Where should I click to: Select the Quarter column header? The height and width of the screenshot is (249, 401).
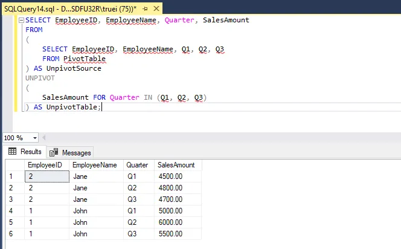139,165
